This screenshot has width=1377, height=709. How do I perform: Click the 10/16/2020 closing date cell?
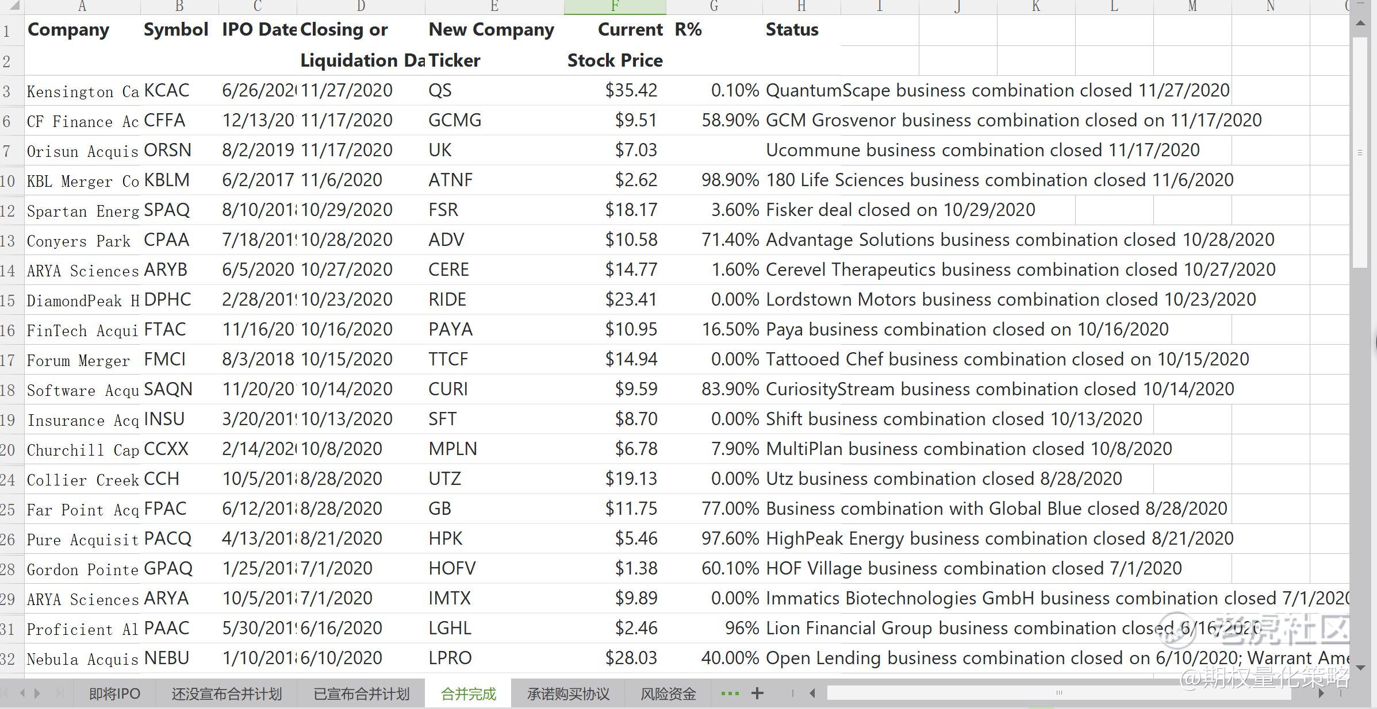click(361, 329)
